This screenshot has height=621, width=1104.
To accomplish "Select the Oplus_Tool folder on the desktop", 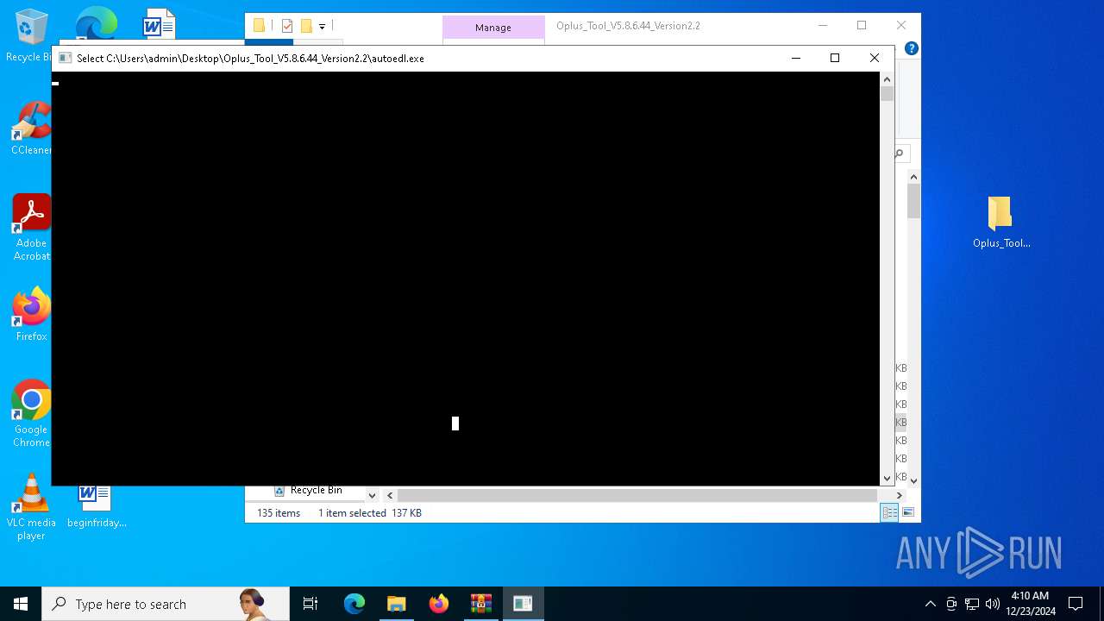I will click(1000, 222).
